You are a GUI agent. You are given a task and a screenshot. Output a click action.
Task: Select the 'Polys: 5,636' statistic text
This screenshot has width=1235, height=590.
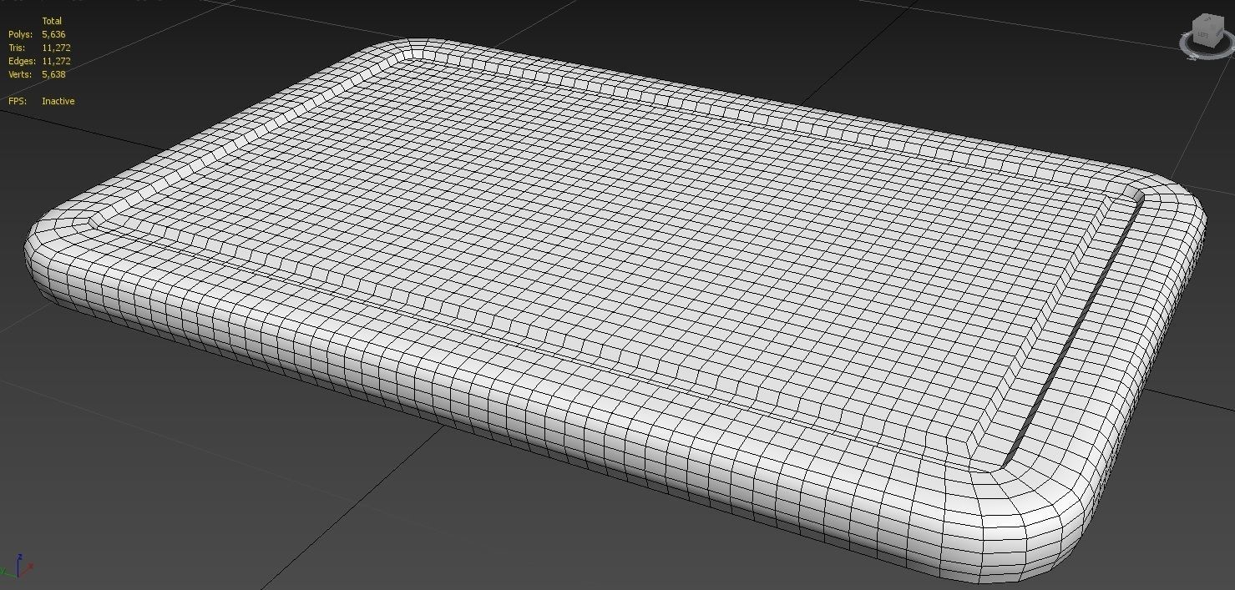(37, 34)
